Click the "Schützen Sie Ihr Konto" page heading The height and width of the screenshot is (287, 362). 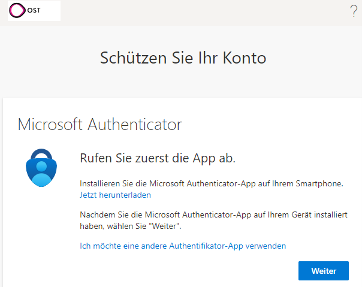[x=183, y=58]
